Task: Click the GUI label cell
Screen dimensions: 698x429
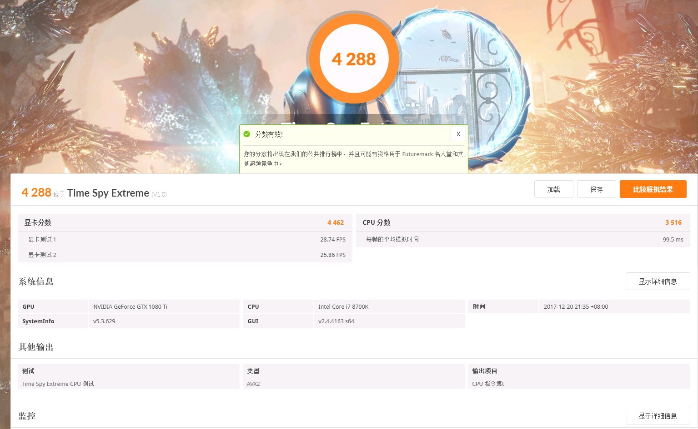Action: [x=278, y=321]
